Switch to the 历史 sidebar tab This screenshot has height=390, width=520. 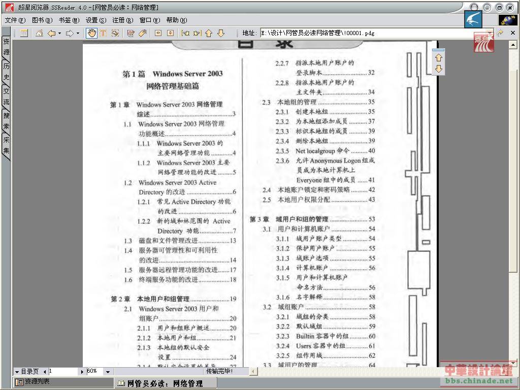click(x=6, y=72)
